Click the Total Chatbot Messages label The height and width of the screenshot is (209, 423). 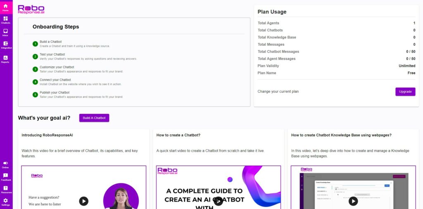point(278,52)
